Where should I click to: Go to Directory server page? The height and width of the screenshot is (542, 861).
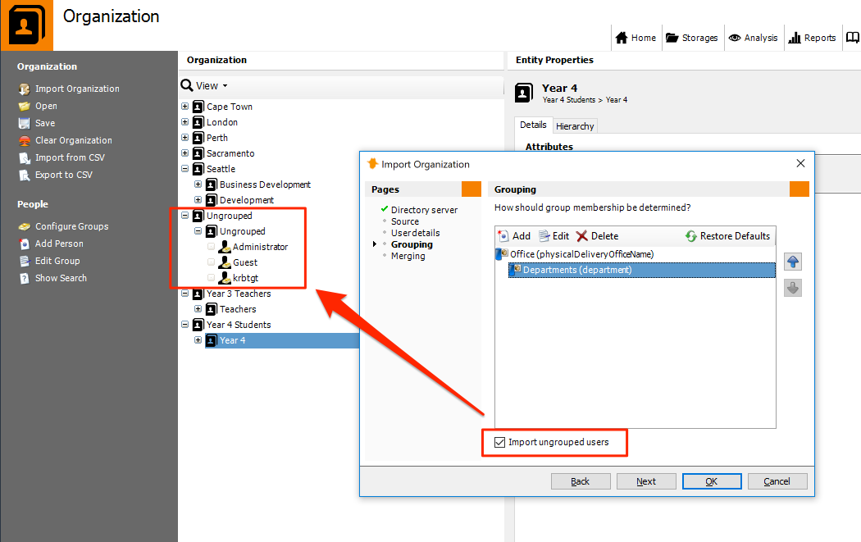click(424, 210)
